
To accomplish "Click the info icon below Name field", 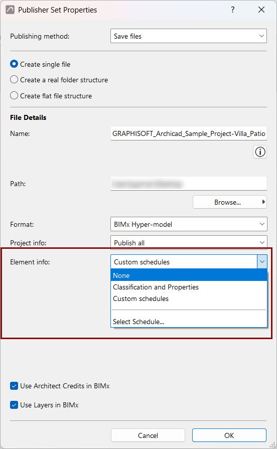I will click(260, 152).
